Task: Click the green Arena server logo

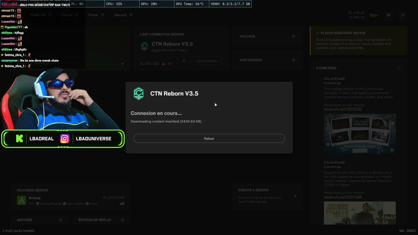Action: [22, 200]
